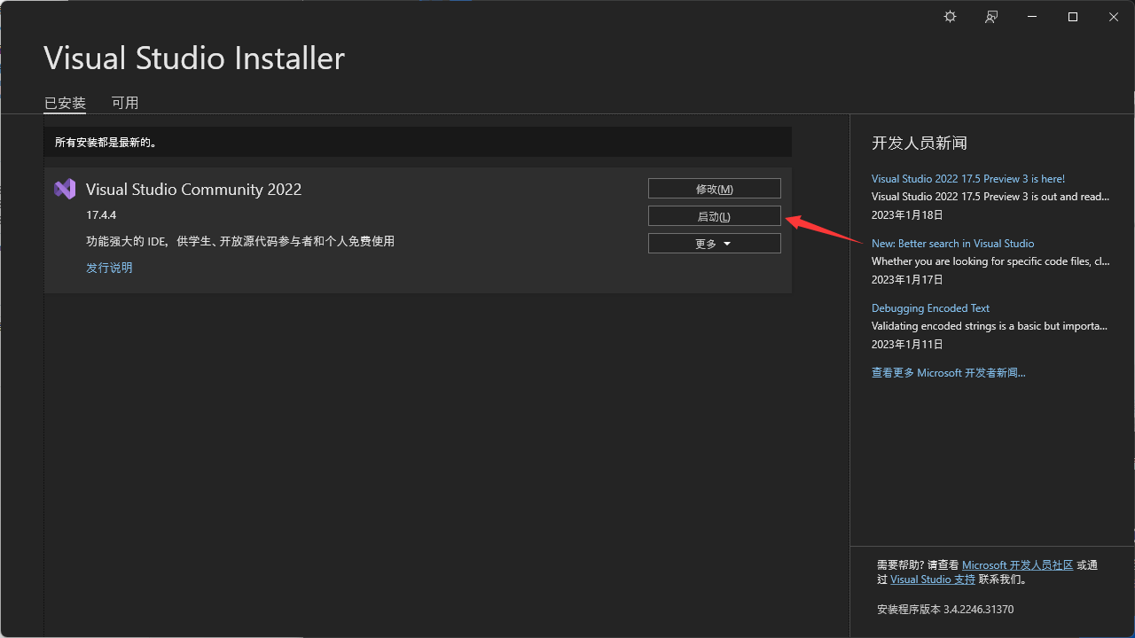Maximize the Visual Studio Installer window

point(1073,17)
